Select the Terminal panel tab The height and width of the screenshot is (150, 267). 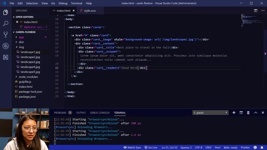point(120,112)
